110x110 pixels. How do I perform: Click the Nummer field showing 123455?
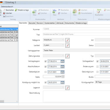[x=76, y=29]
